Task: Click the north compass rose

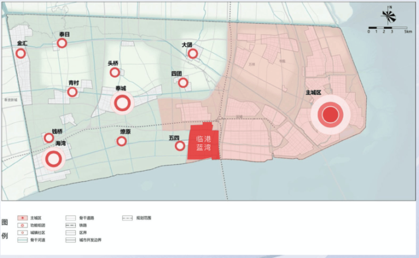Action: point(388,16)
